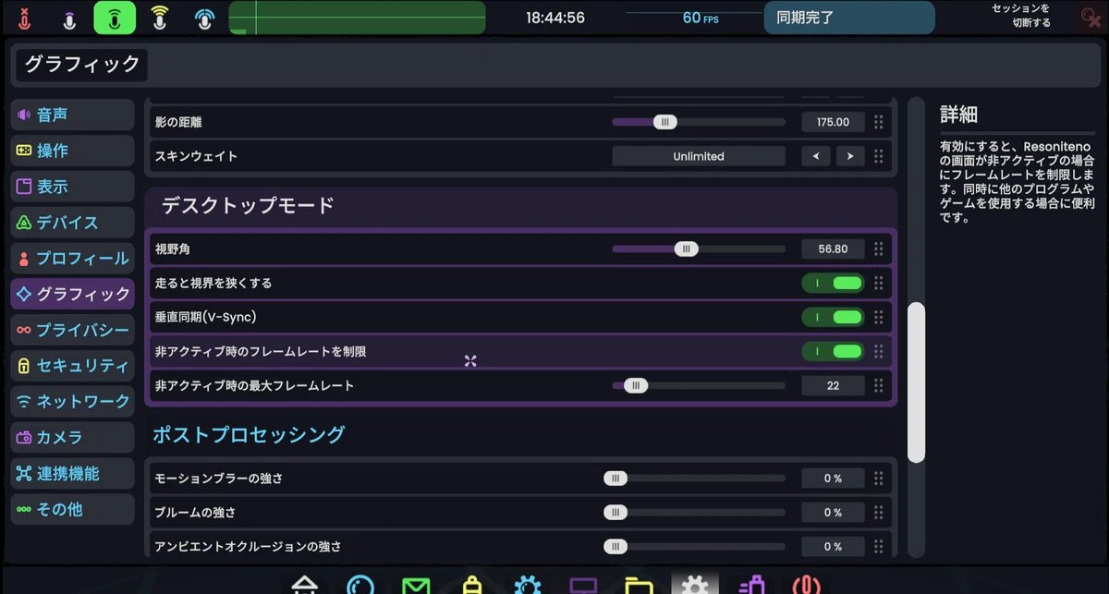The image size is (1109, 594).
Task: Open the home icon in bottom dock
Action: (305, 586)
